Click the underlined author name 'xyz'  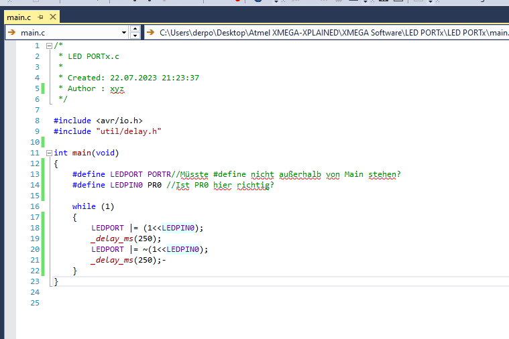coord(117,89)
